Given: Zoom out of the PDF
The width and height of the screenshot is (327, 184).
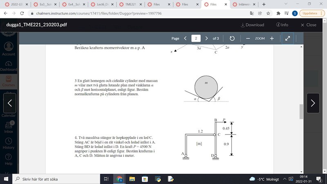Looking at the screenshot, I should click(x=248, y=38).
